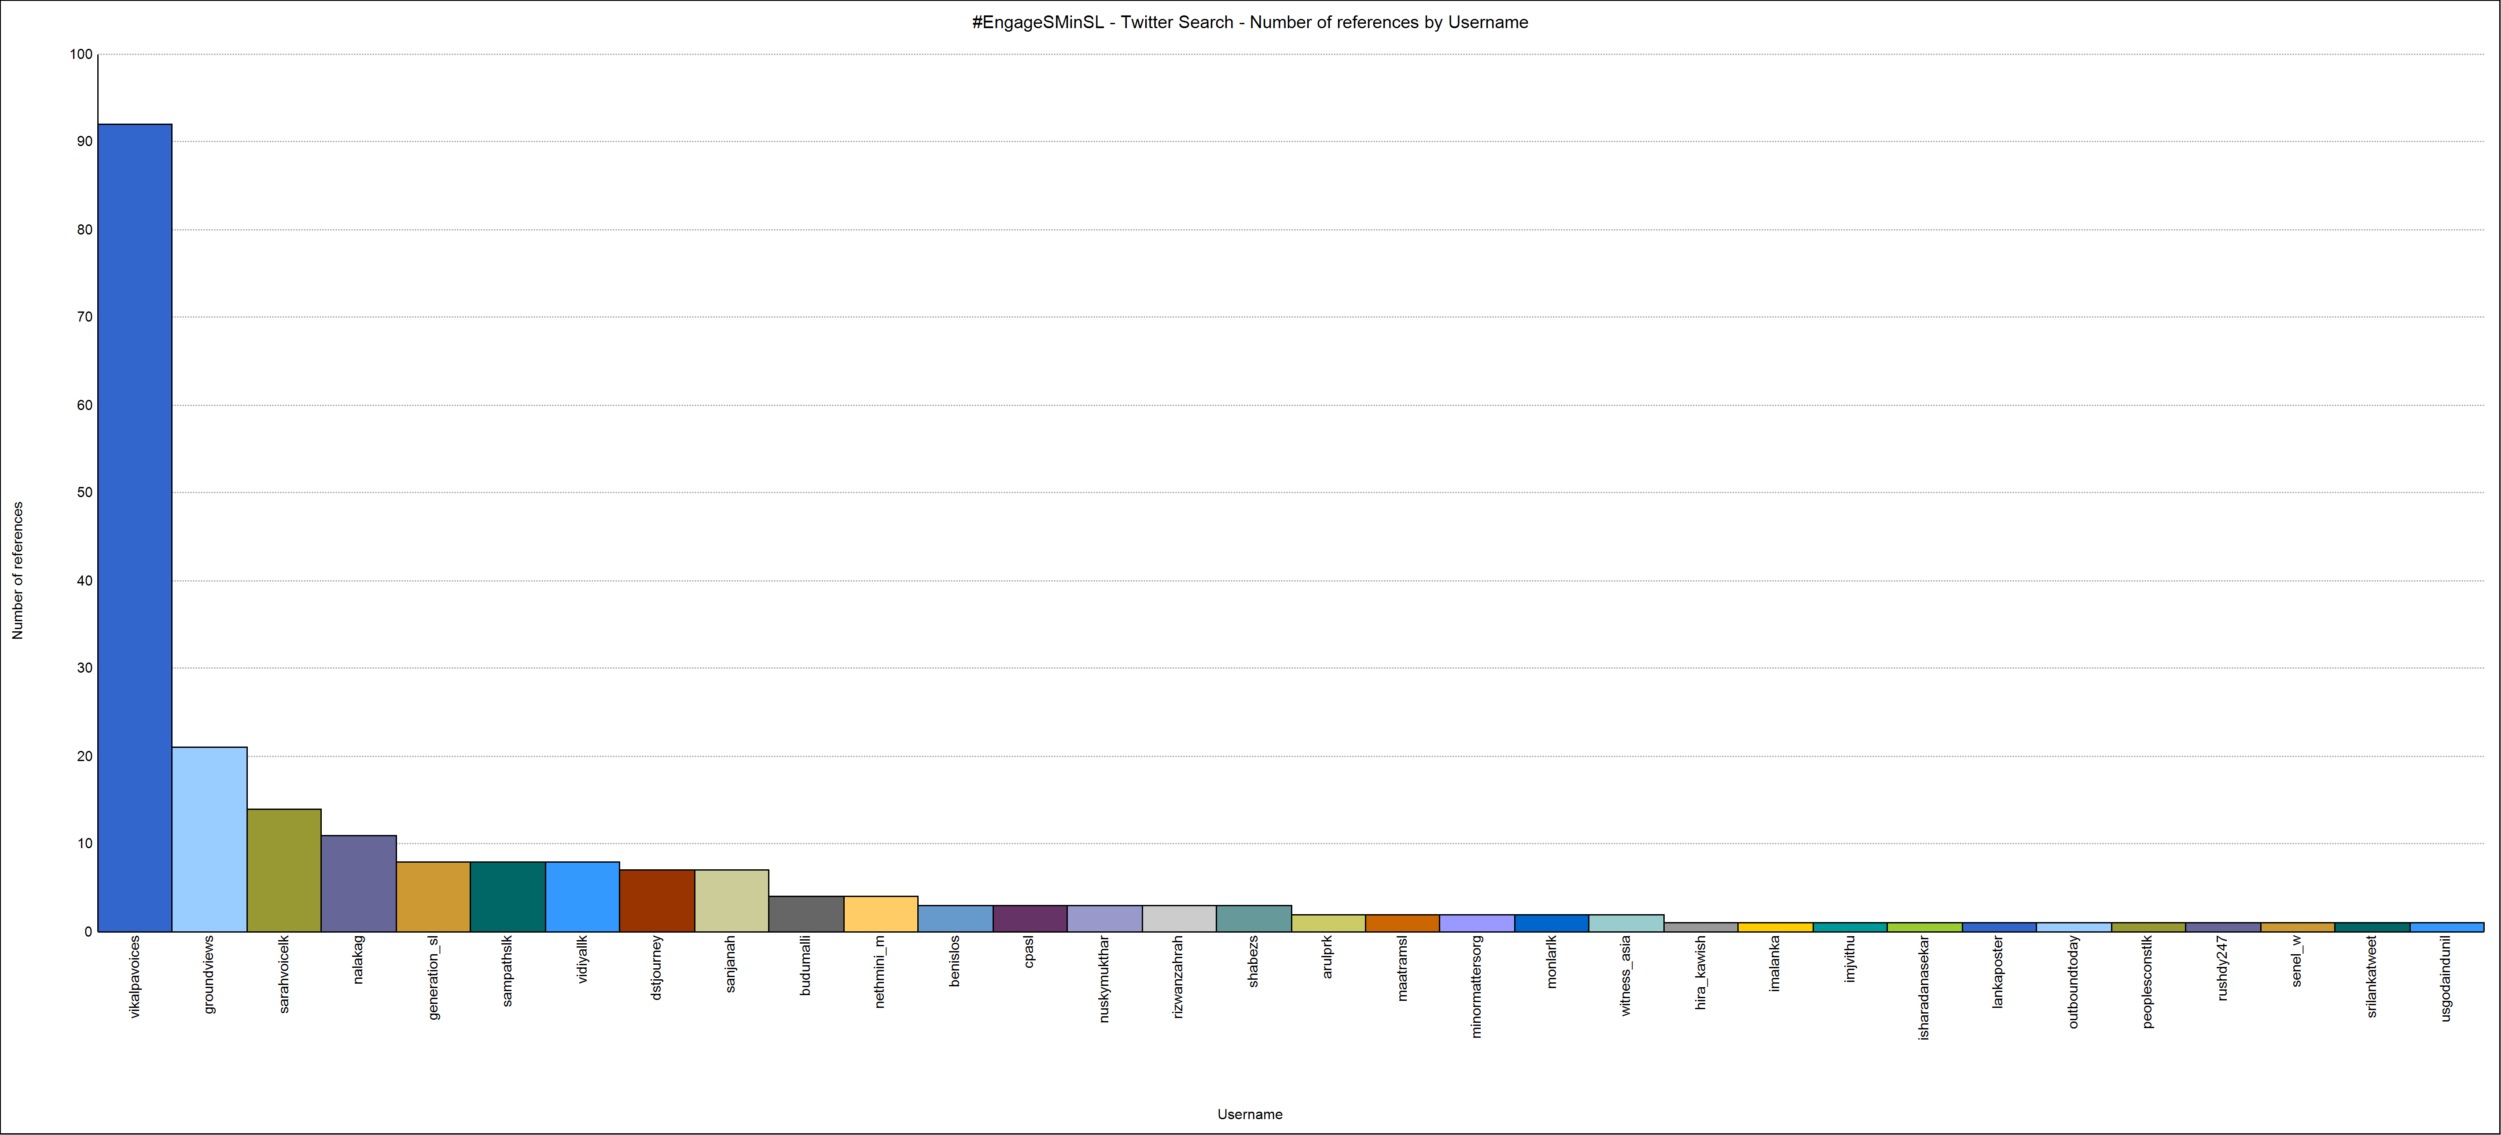Click the rizwanzahrah light gray bar

click(1180, 919)
